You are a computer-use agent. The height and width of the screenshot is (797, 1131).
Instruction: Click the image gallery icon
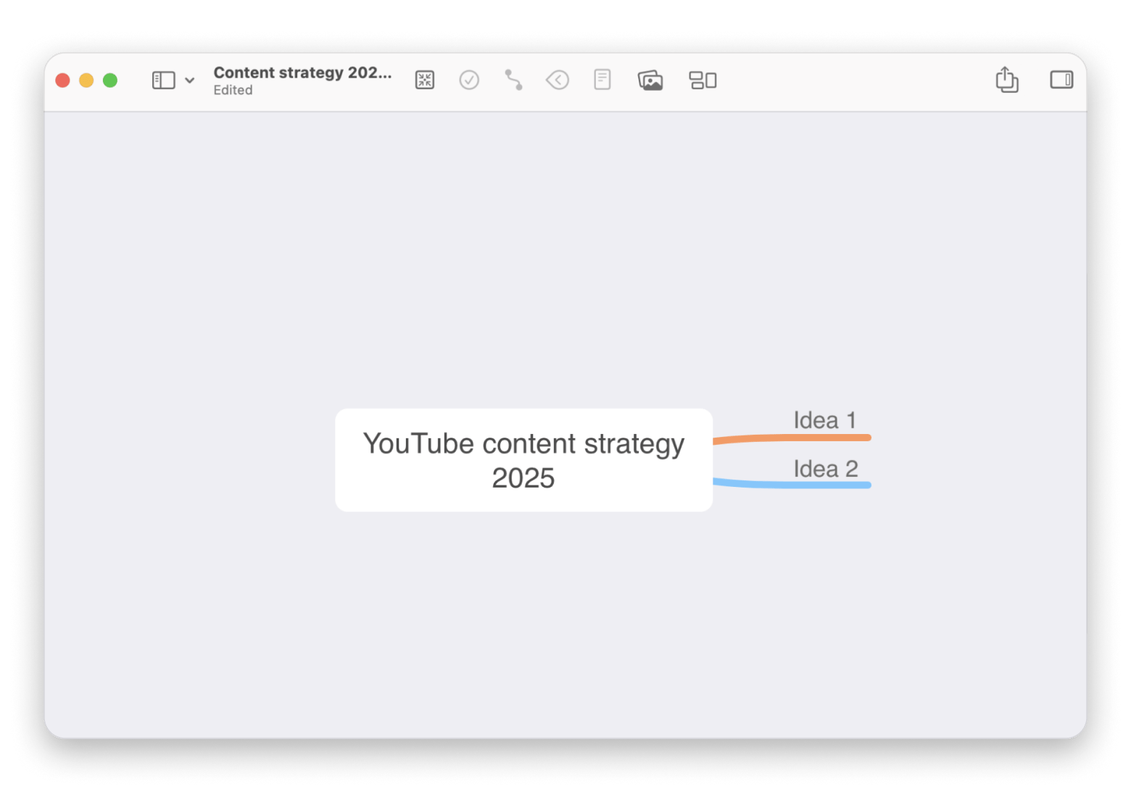pos(650,80)
